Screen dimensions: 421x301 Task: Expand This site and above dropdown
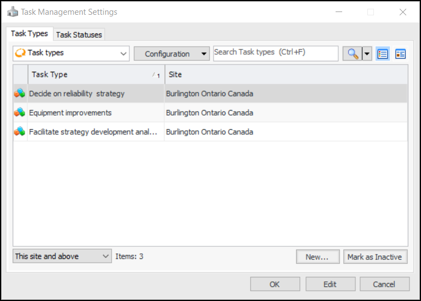coord(62,256)
